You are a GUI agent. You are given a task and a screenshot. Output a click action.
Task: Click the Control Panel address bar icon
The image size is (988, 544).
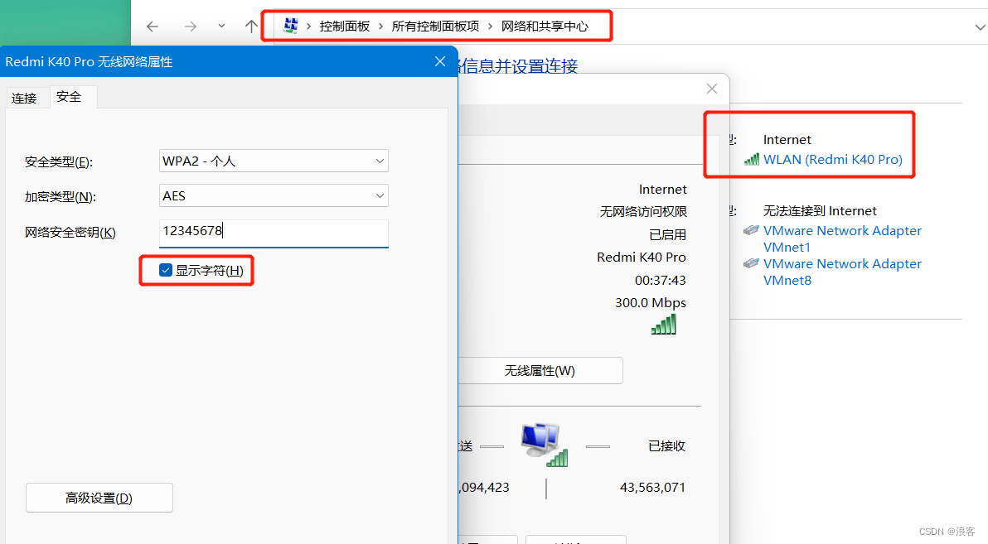(290, 26)
